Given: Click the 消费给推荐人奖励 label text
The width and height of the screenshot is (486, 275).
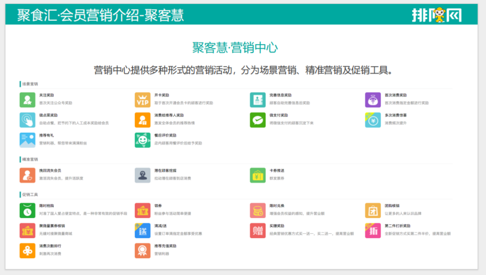Looking at the screenshot, I should click(169, 115).
